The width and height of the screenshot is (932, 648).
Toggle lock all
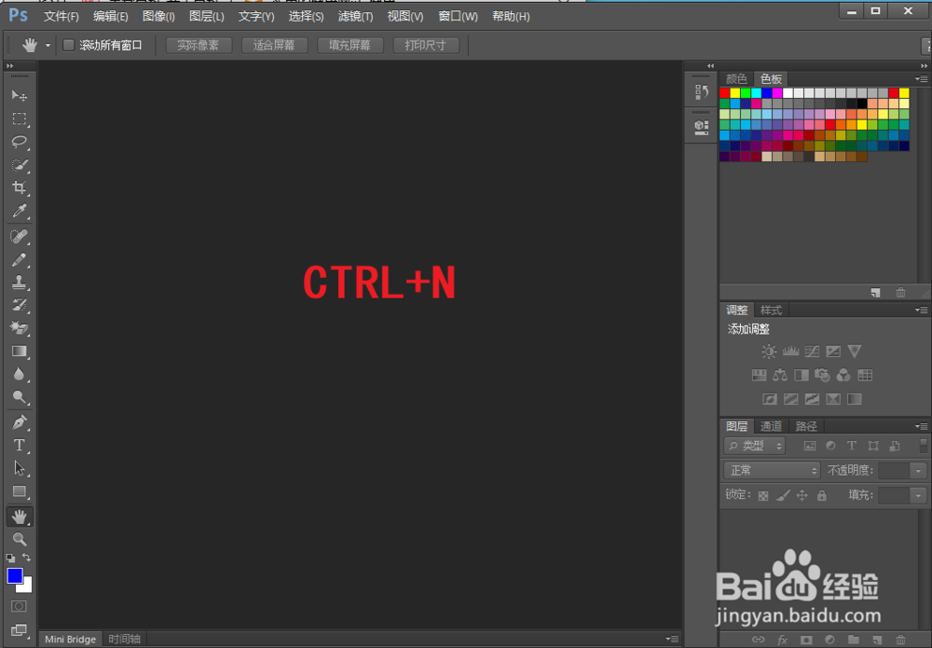[x=821, y=495]
